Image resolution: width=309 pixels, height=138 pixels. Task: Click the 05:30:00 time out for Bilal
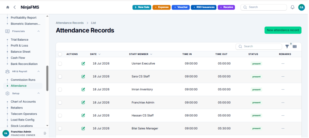tap(224, 128)
